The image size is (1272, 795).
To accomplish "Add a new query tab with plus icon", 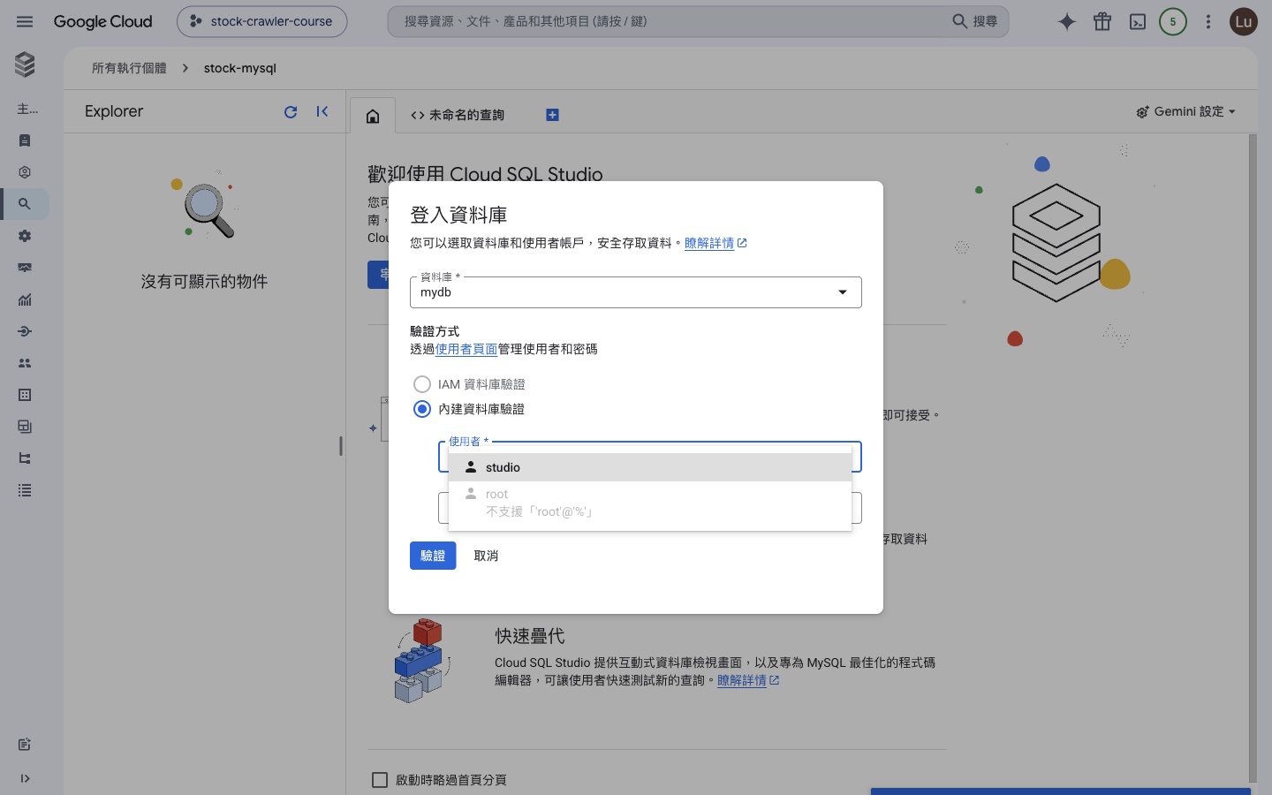I will [552, 115].
